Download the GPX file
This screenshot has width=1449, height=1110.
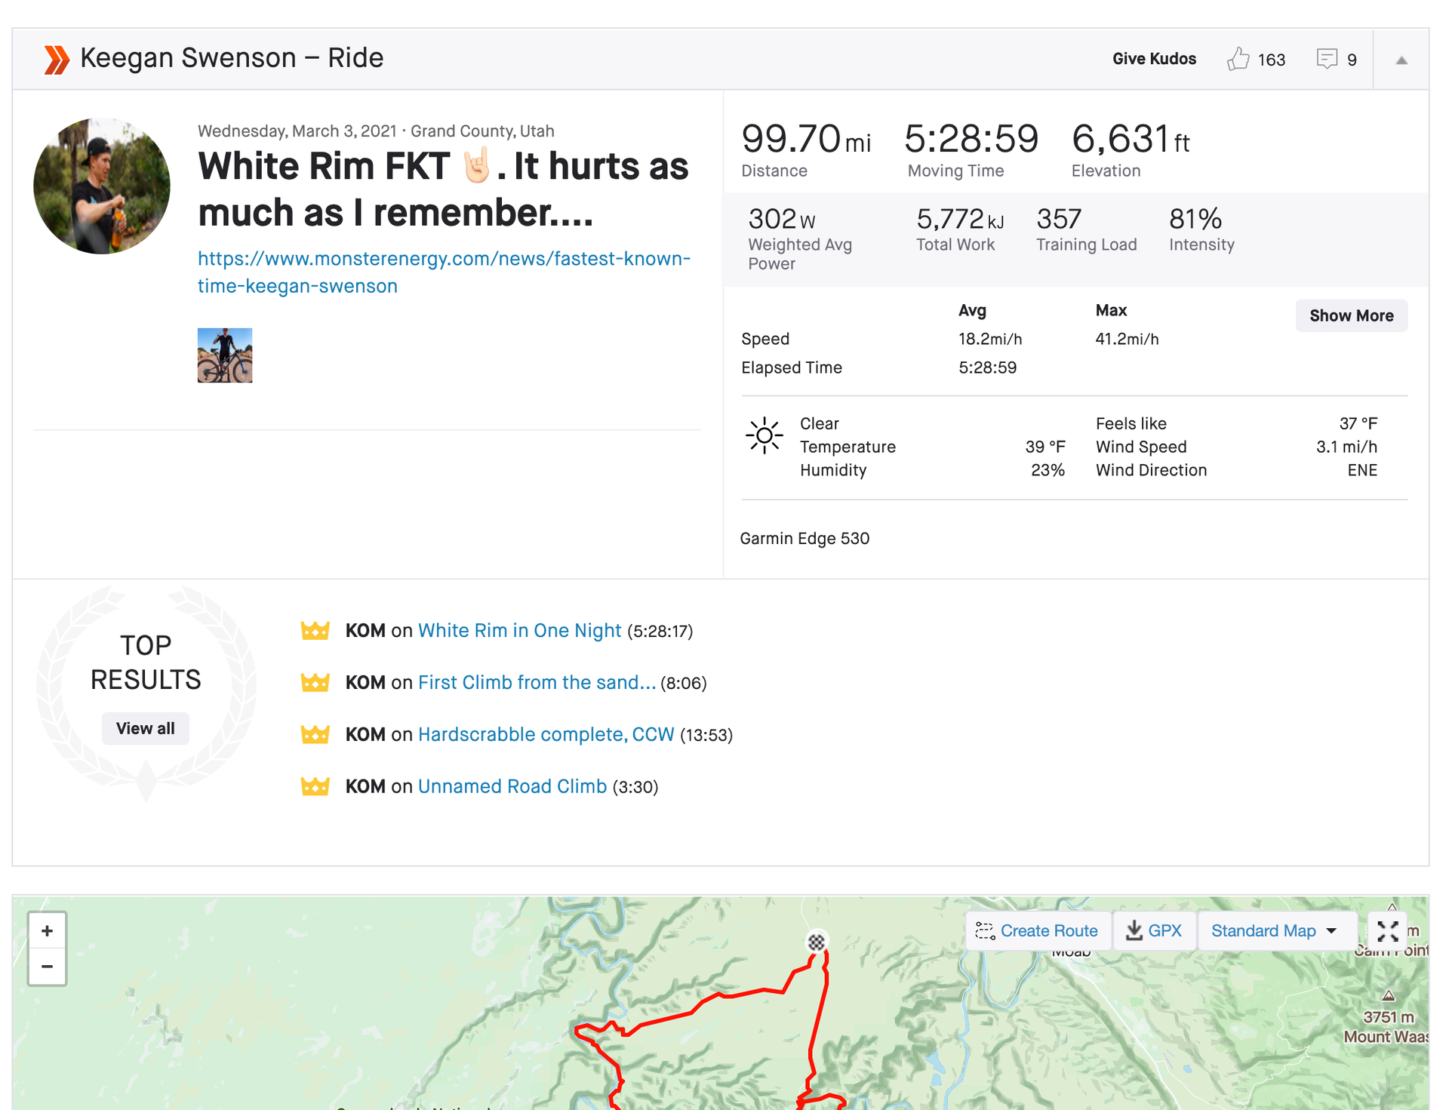coord(1153,931)
